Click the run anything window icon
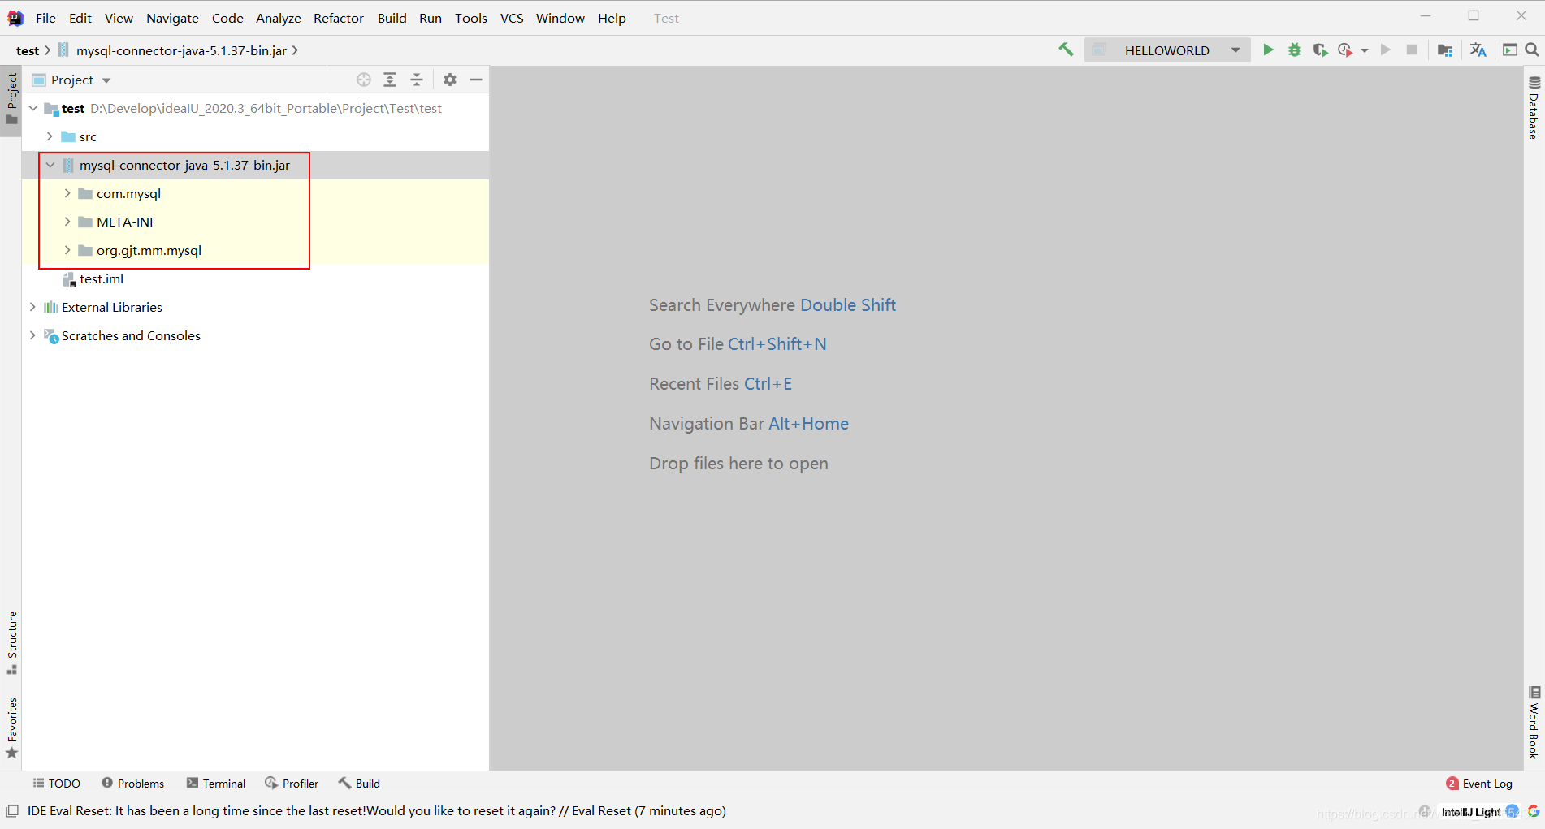 1510,50
